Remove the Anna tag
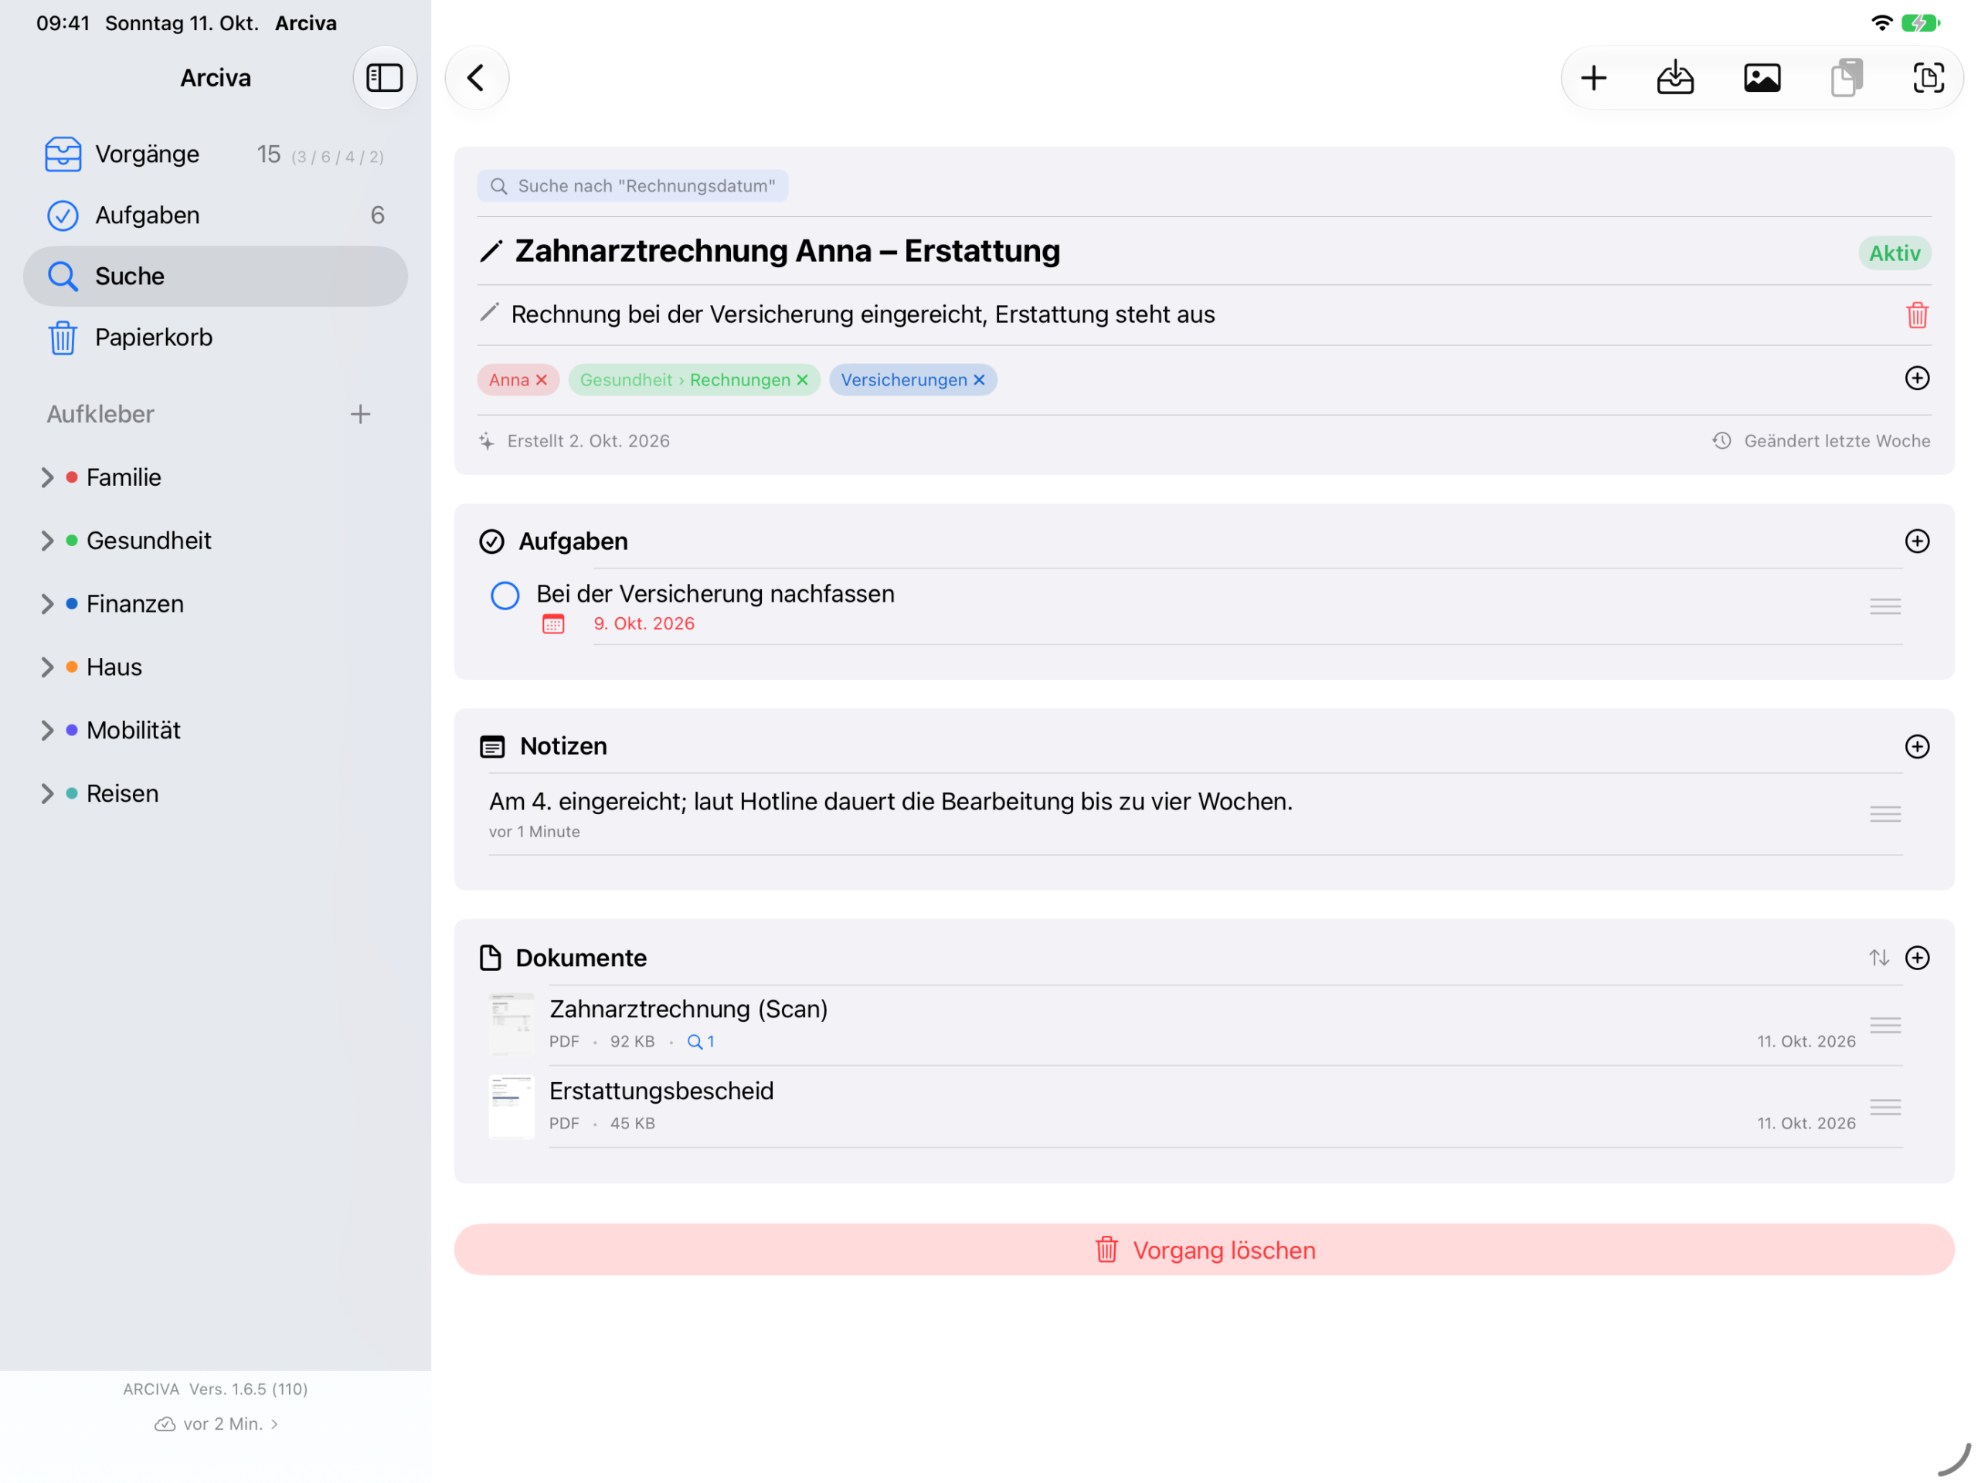1978x1483 pixels. point(541,380)
